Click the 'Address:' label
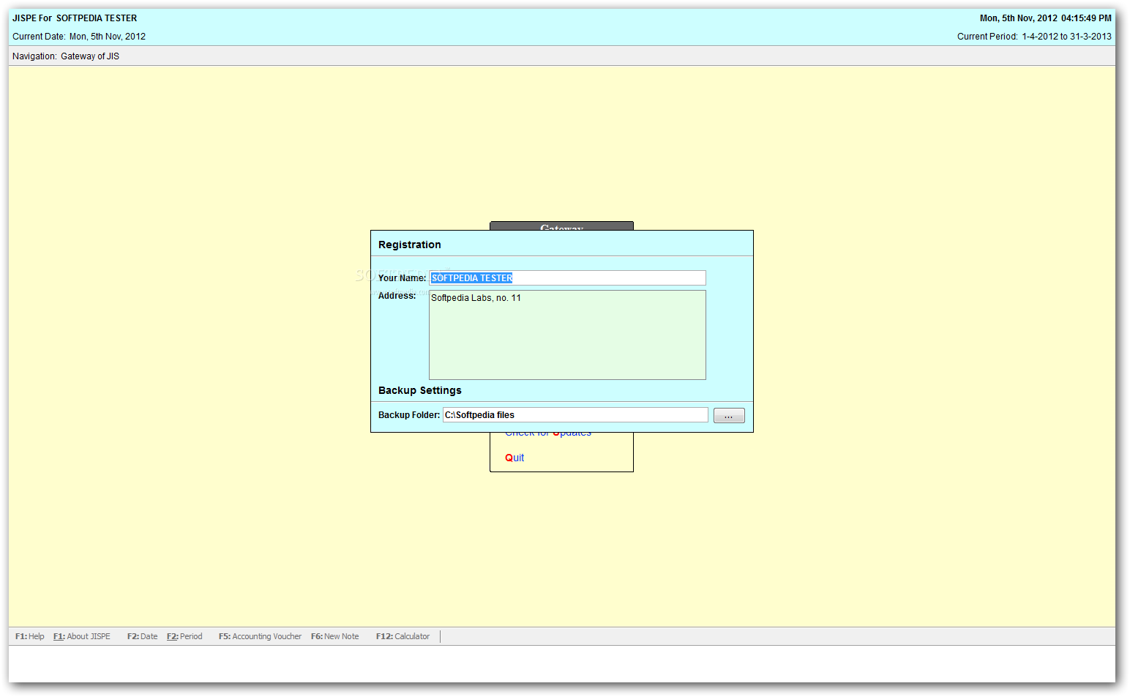 (x=397, y=296)
